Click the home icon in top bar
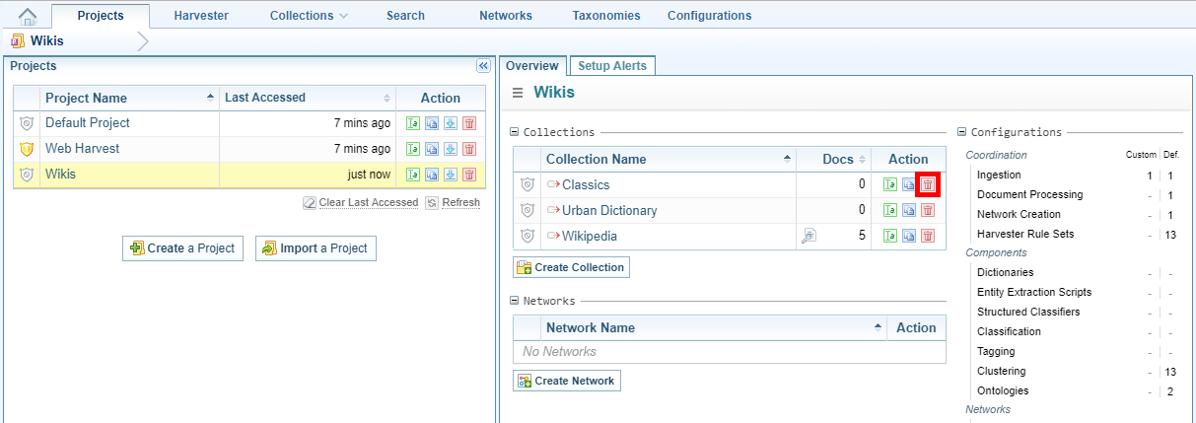The image size is (1196, 423). (x=28, y=16)
